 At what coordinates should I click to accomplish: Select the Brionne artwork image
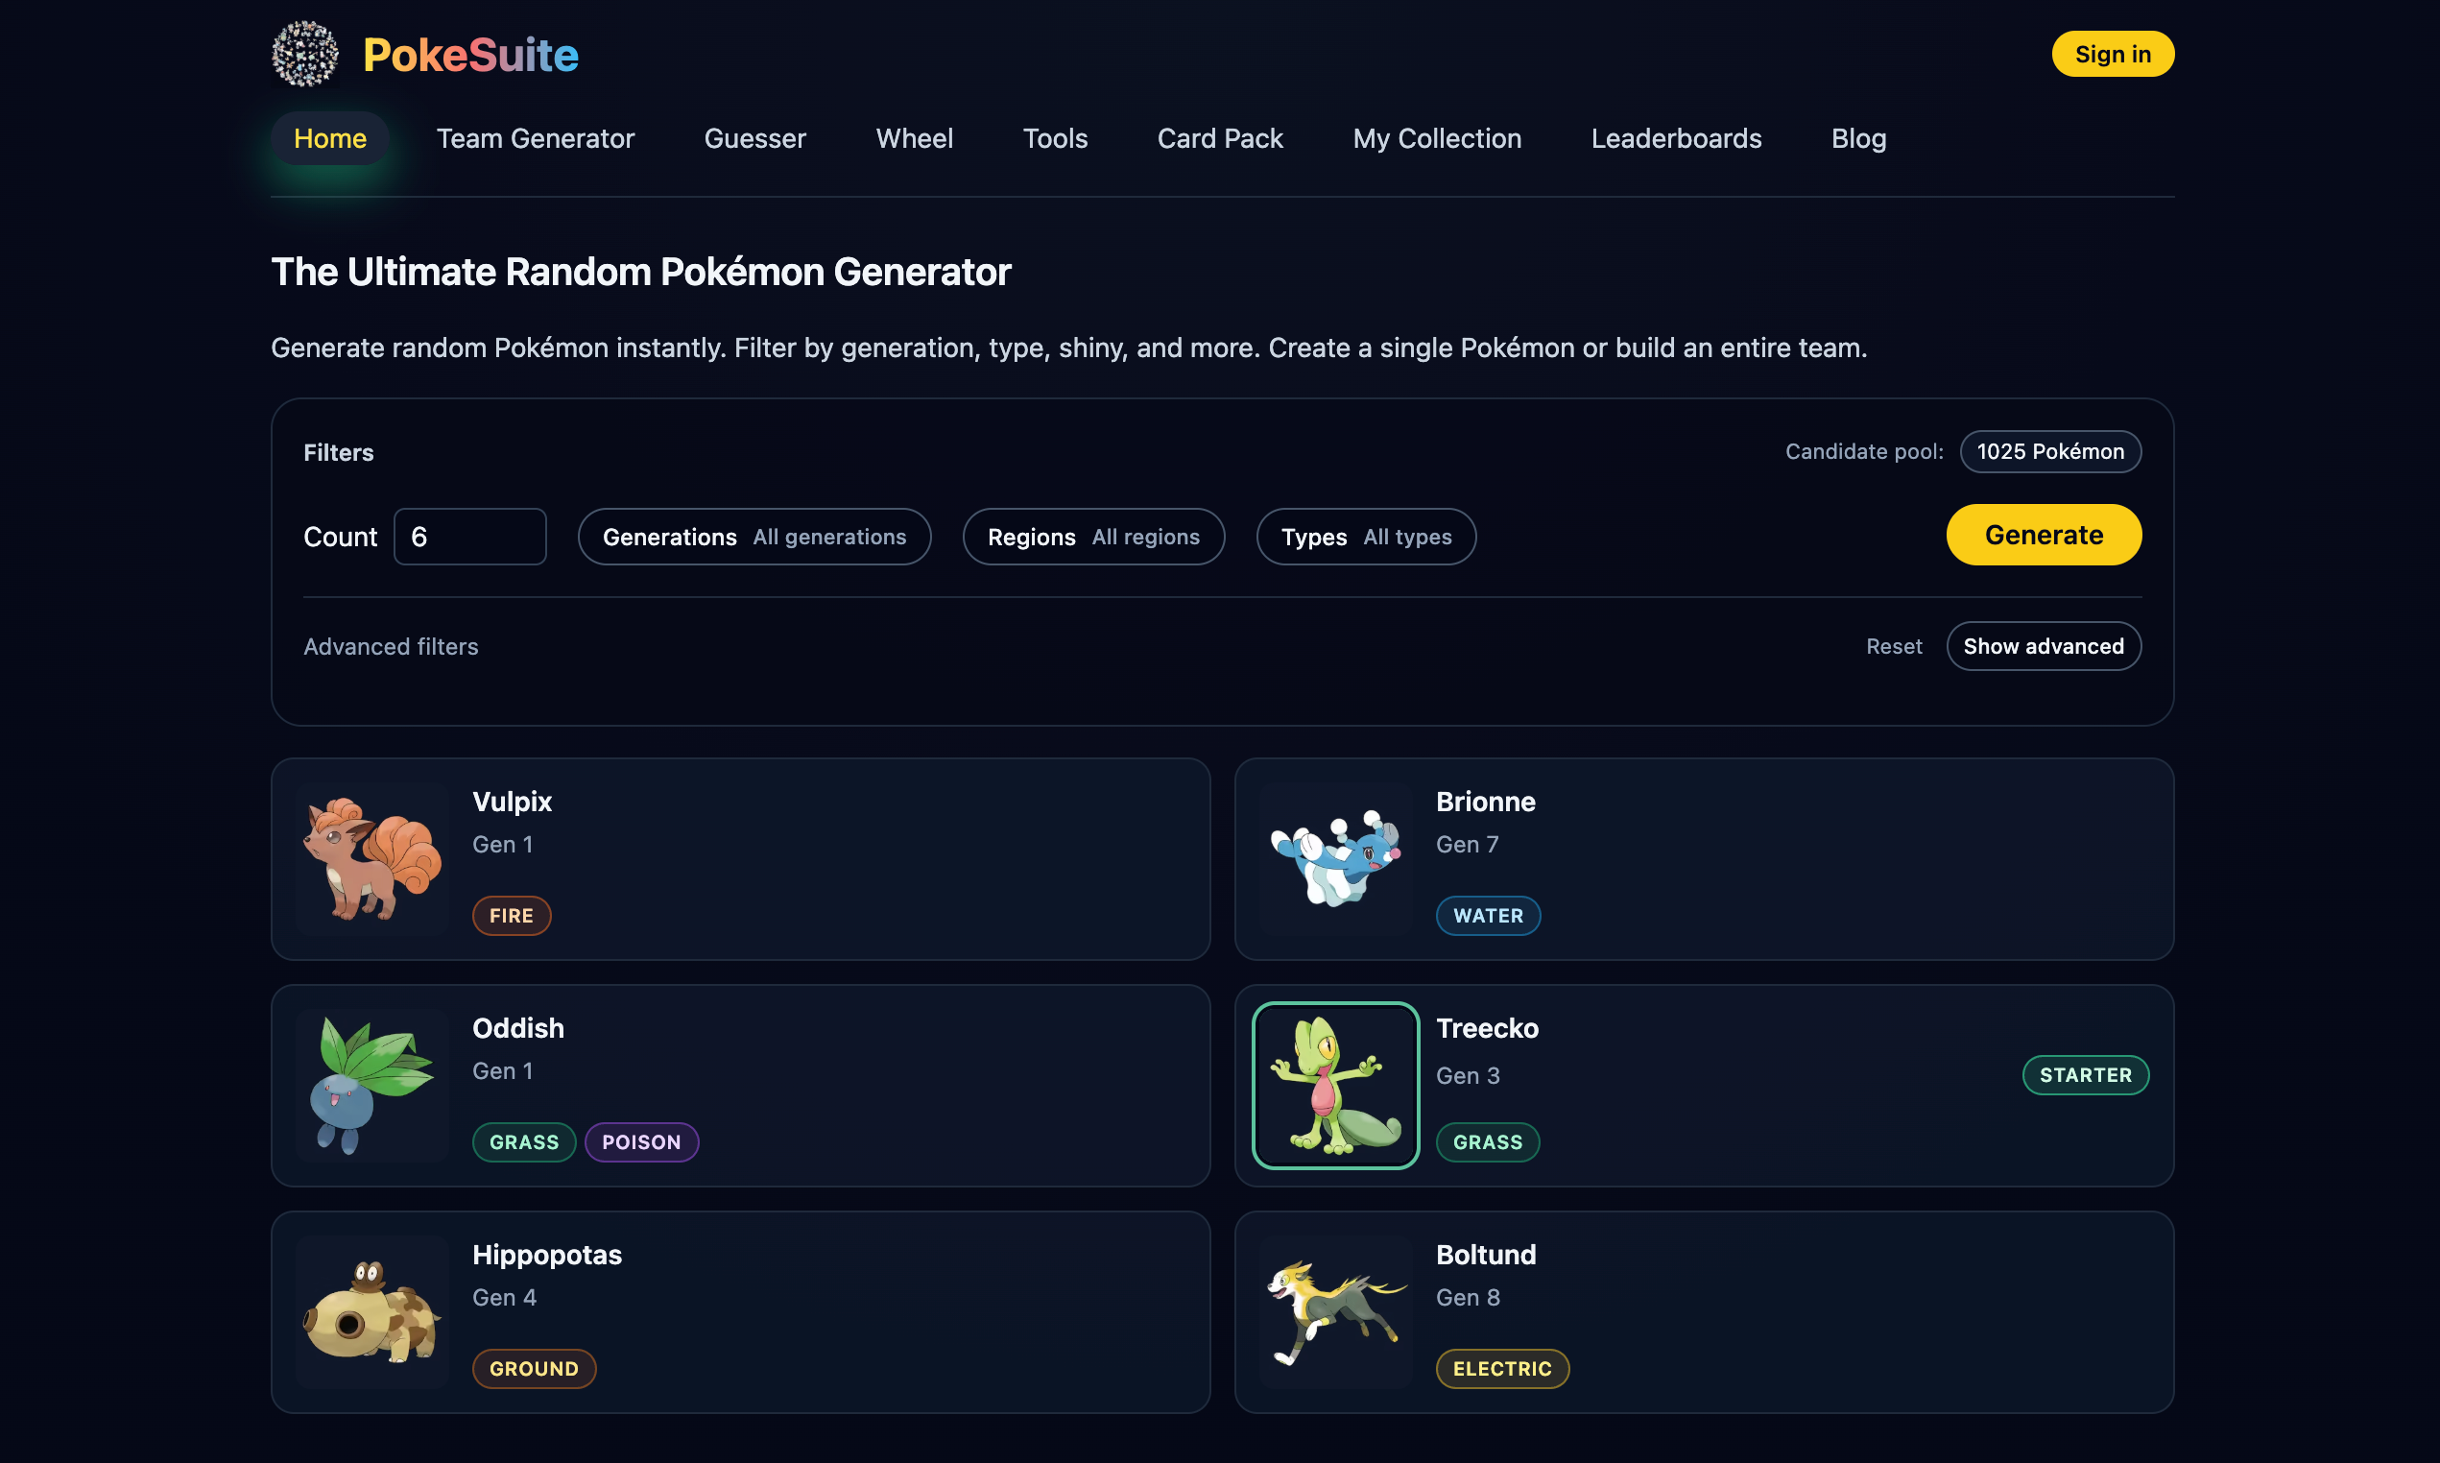(x=1335, y=860)
